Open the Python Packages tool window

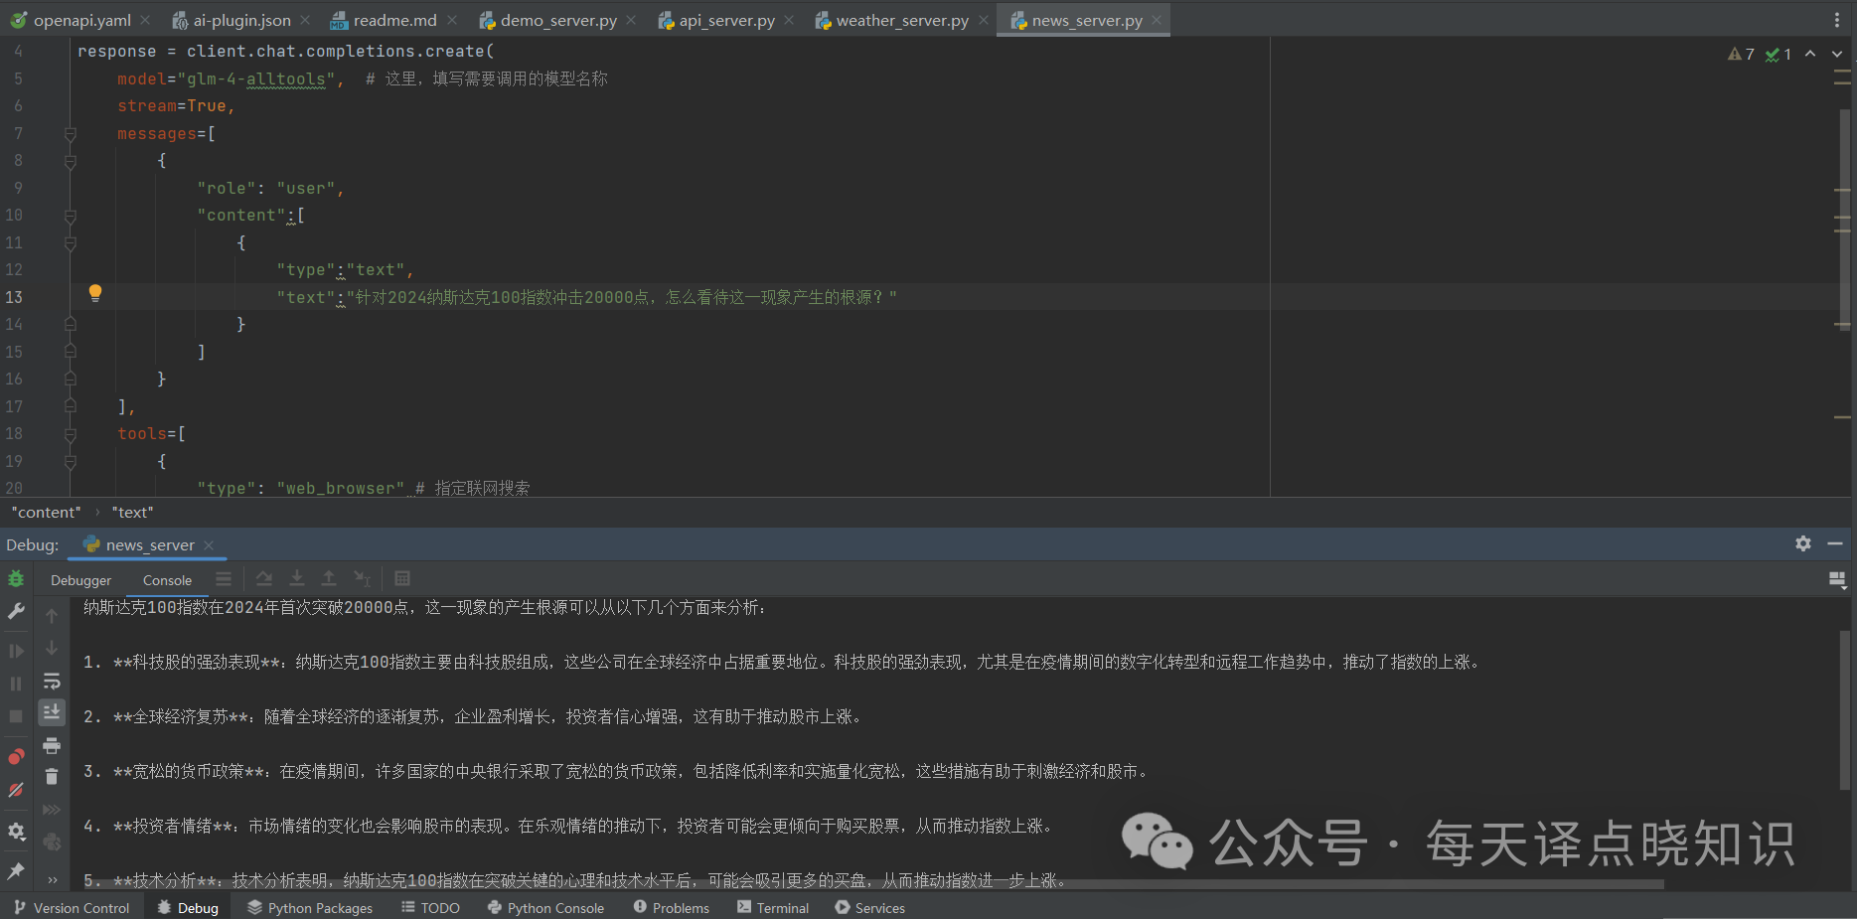click(x=310, y=908)
